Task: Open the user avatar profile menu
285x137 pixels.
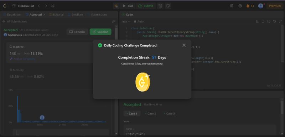Action: coord(261,6)
